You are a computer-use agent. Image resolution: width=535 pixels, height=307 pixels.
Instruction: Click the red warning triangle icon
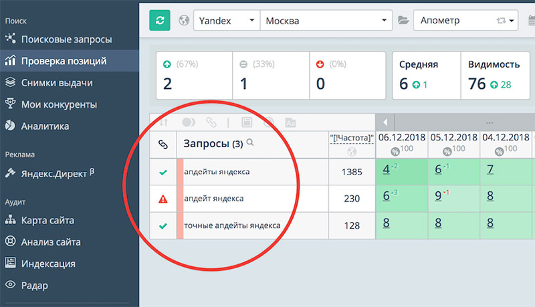[x=163, y=199]
